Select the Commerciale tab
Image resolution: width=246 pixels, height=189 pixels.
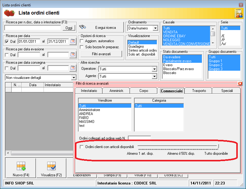tap(171, 91)
